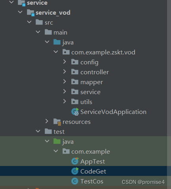The height and width of the screenshot is (189, 171).
Task: Select the test label
Action: [59, 132]
